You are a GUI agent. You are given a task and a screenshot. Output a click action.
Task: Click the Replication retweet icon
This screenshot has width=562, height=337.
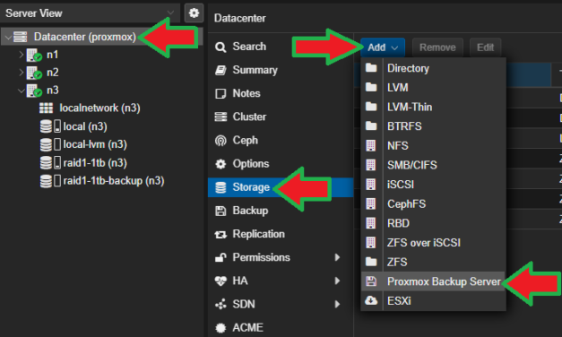220,235
